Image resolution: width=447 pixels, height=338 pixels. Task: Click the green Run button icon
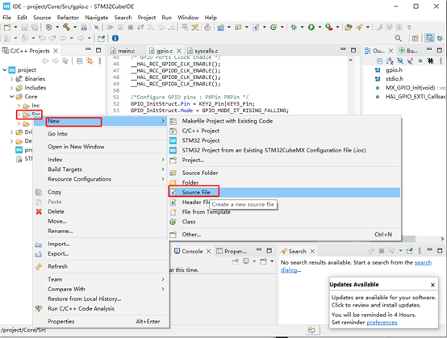pos(311,27)
